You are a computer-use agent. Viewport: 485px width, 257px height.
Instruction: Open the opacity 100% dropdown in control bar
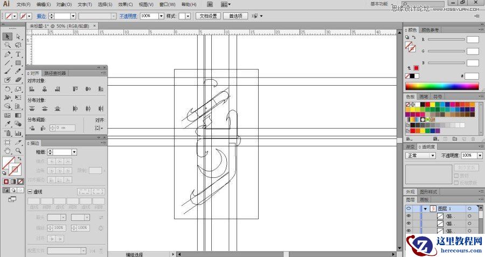161,16
